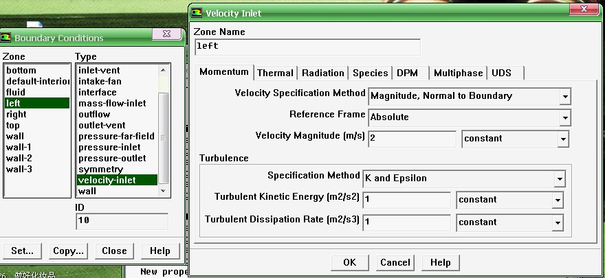
Task: Click Copy... button in Boundary Conditions
Action: point(68,251)
